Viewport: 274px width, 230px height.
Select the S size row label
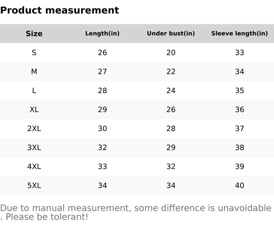tap(34, 53)
